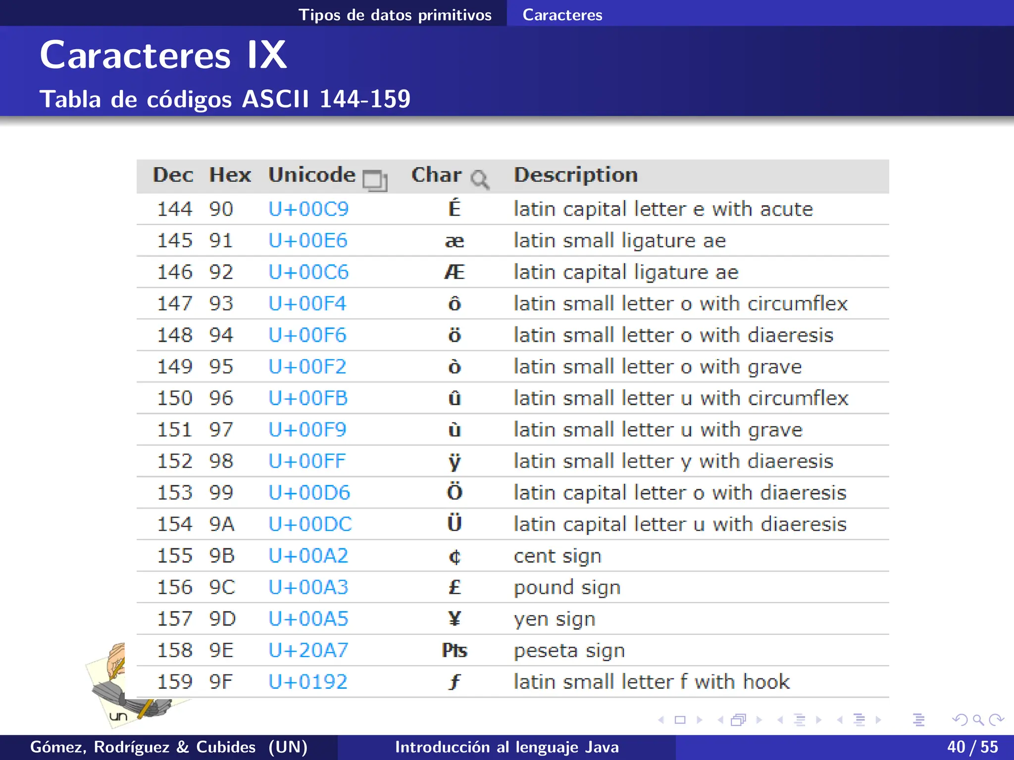Open Unicode link U+00C9
Image resolution: width=1014 pixels, height=760 pixels.
(x=308, y=209)
